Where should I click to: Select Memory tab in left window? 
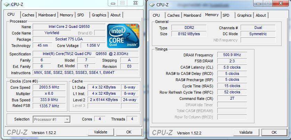(66, 15)
